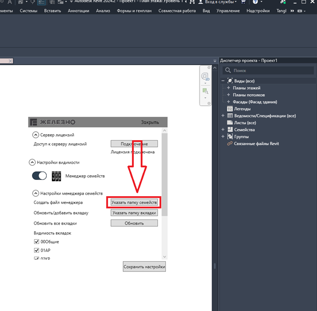317x311 pixels.
Task: Open the Tangl ribbon tab
Action: tap(281, 11)
